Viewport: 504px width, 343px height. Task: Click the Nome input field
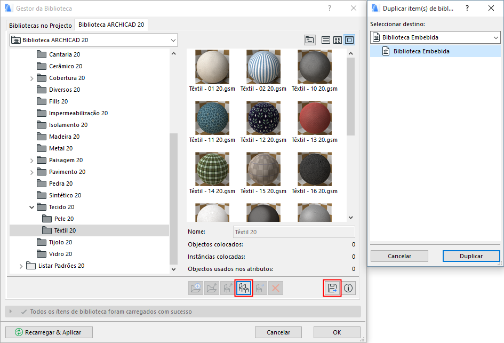click(294, 232)
